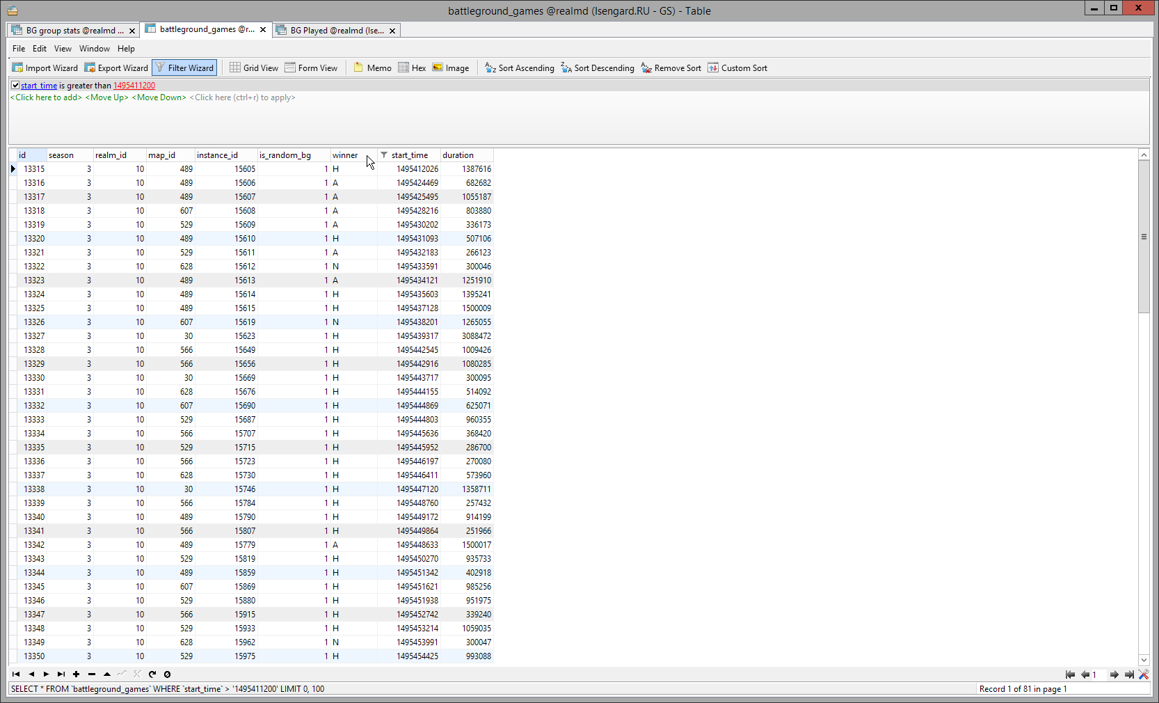Refresh the table data
1159x703 pixels.
152,674
